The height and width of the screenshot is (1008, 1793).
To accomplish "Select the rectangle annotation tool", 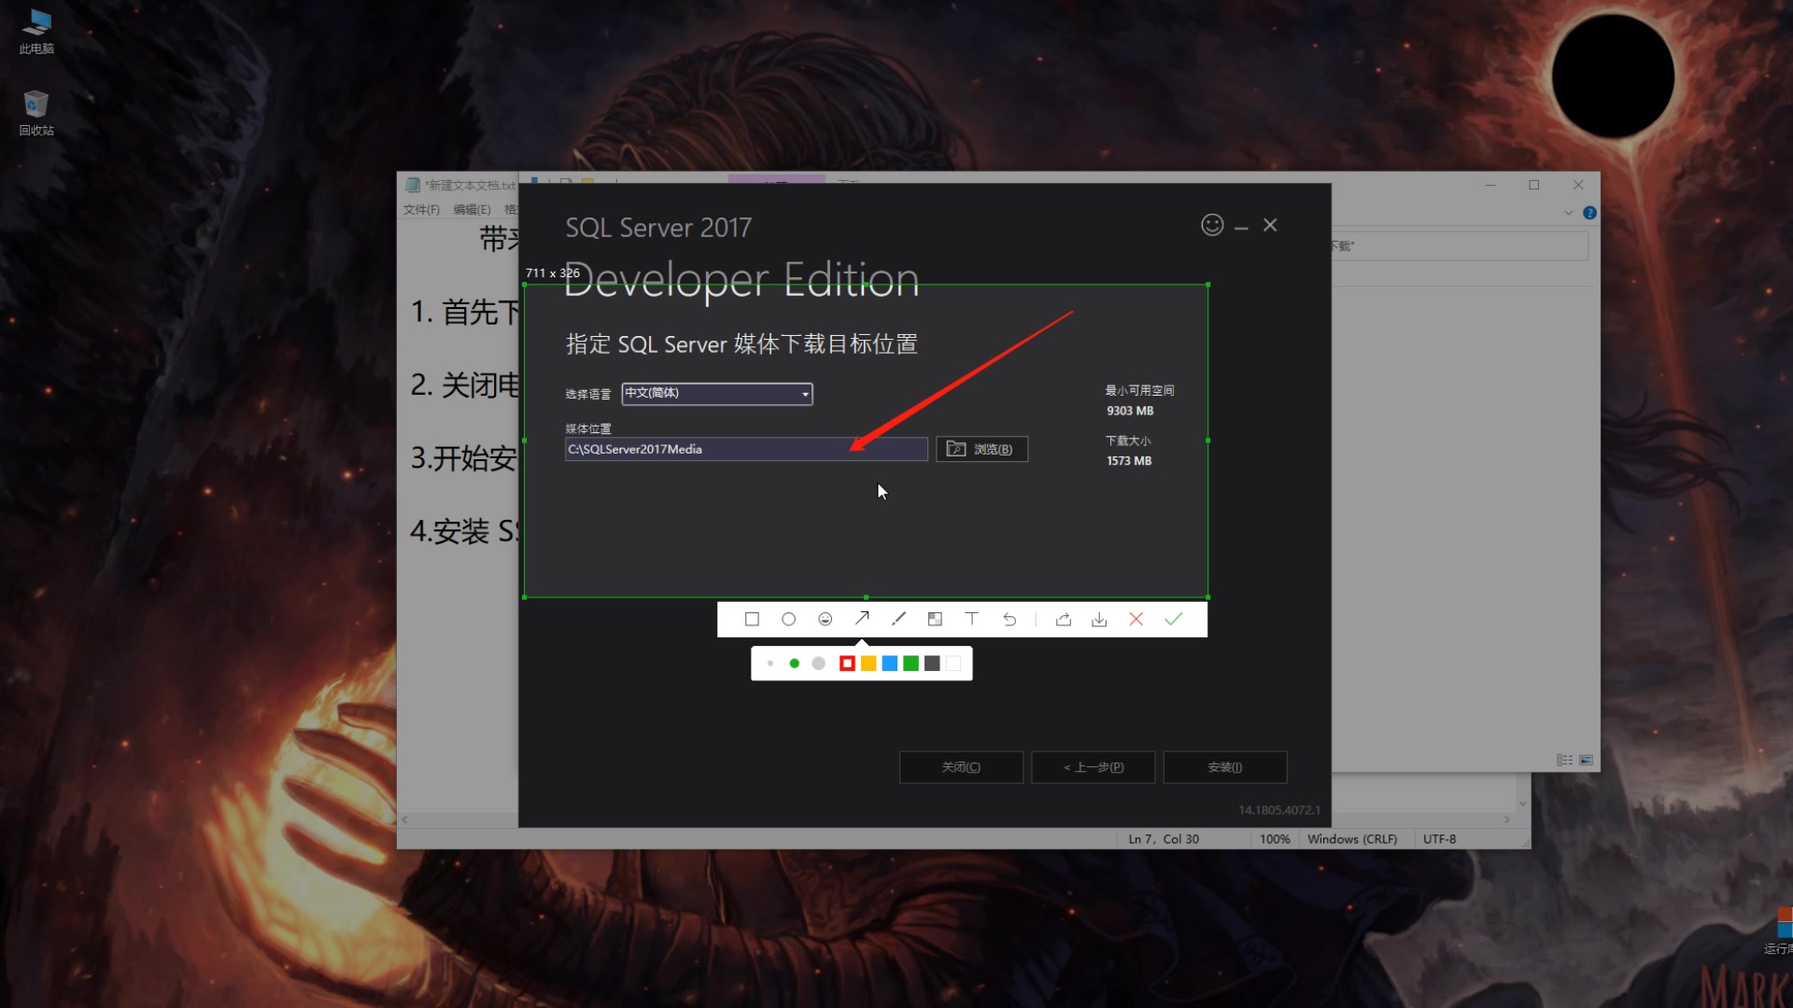I will [x=752, y=619].
